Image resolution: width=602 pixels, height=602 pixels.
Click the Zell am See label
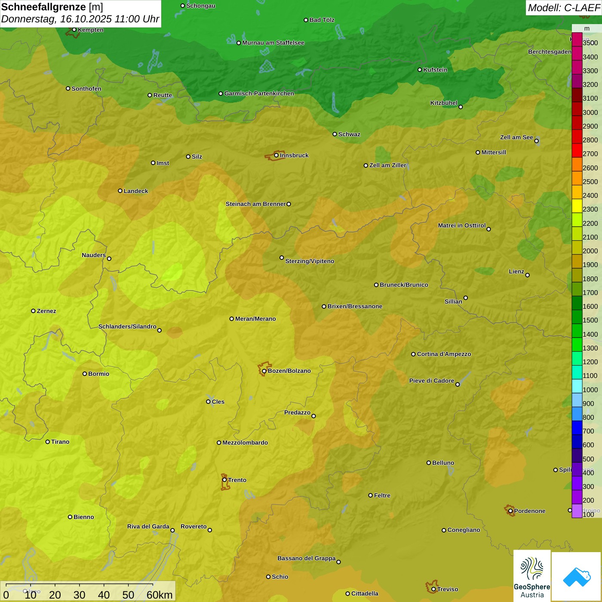tap(516, 137)
